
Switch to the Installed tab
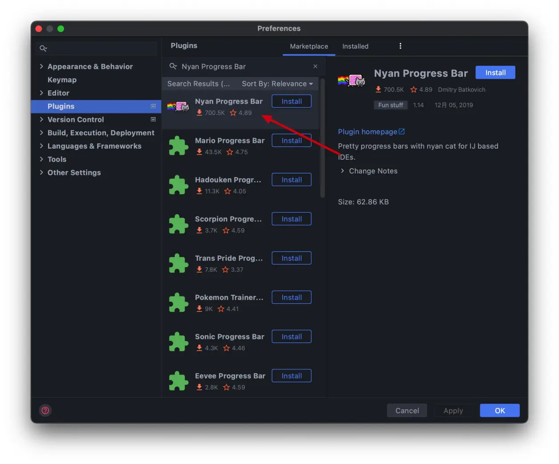(355, 46)
